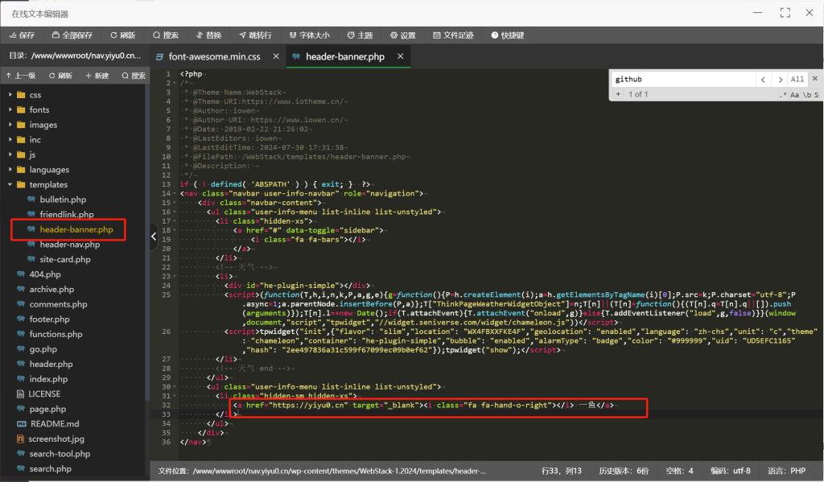Open search-tool.php in the file tree

pyautogui.click(x=60, y=454)
